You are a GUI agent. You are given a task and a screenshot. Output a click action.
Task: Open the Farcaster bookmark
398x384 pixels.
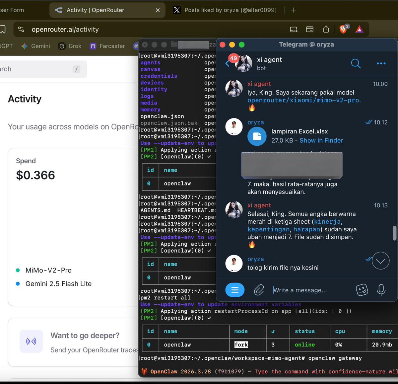point(107,46)
